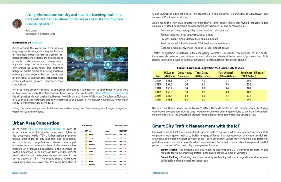281x182 pixels.
Task: Select the 'Urban Area Congestion' heading
Action: (36, 123)
